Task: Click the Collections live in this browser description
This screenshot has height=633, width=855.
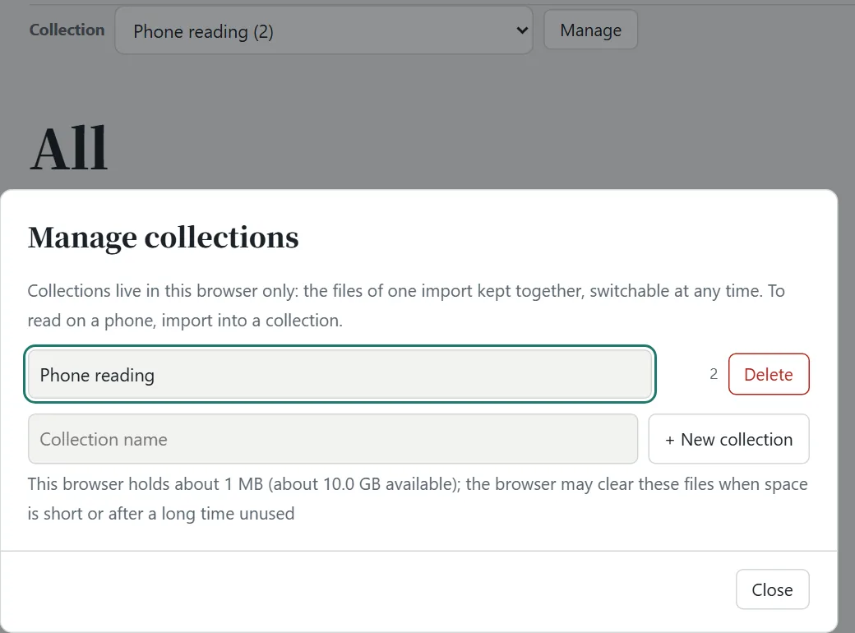Action: point(406,305)
